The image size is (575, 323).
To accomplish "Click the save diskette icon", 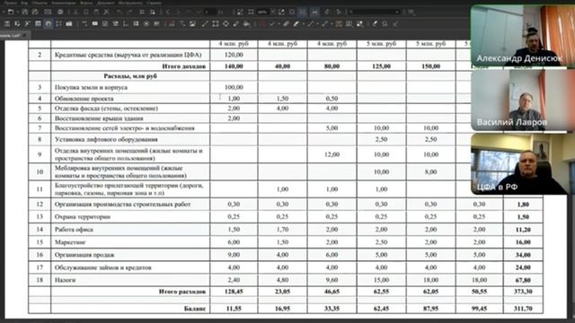I will click(24, 12).
